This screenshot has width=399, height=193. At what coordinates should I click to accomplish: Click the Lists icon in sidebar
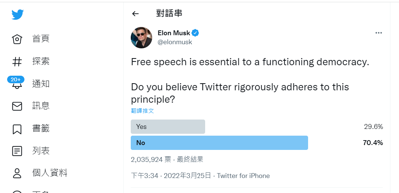pyautogui.click(x=17, y=151)
